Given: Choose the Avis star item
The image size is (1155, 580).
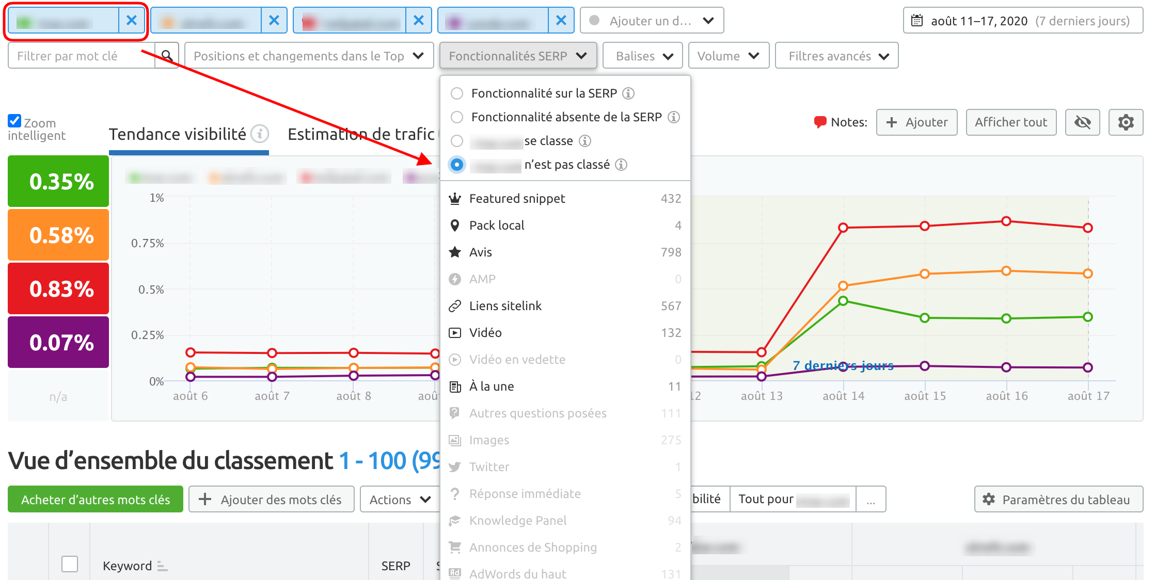Looking at the screenshot, I should click(x=480, y=252).
